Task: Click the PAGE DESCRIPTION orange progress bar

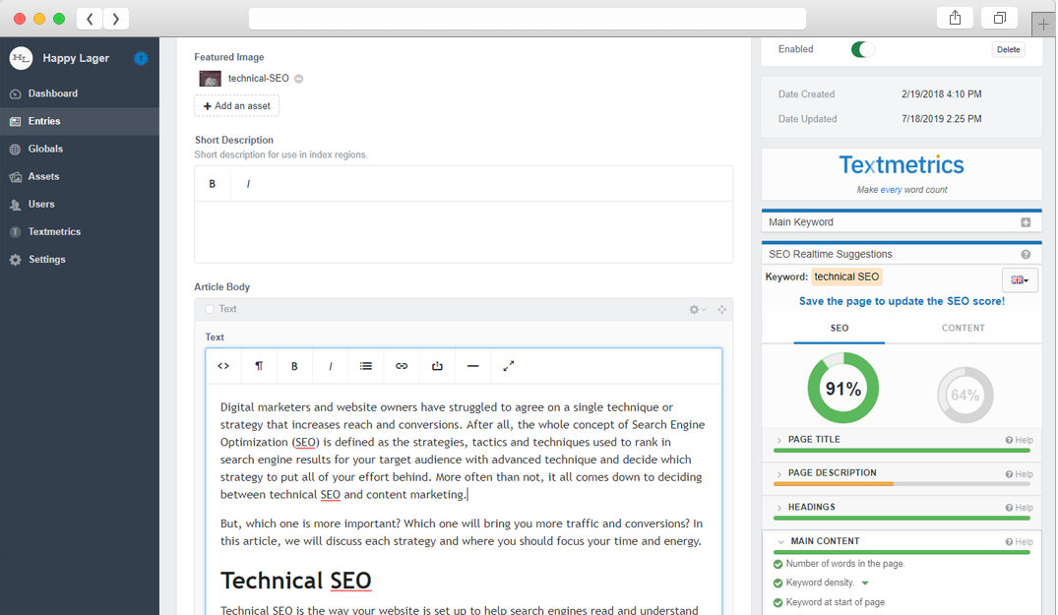Action: (x=834, y=484)
